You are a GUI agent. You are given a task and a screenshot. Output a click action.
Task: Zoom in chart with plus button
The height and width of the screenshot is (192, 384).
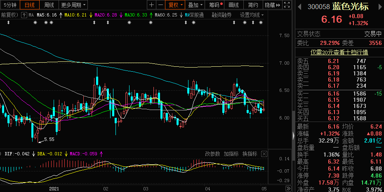pyautogui.click(x=152, y=5)
